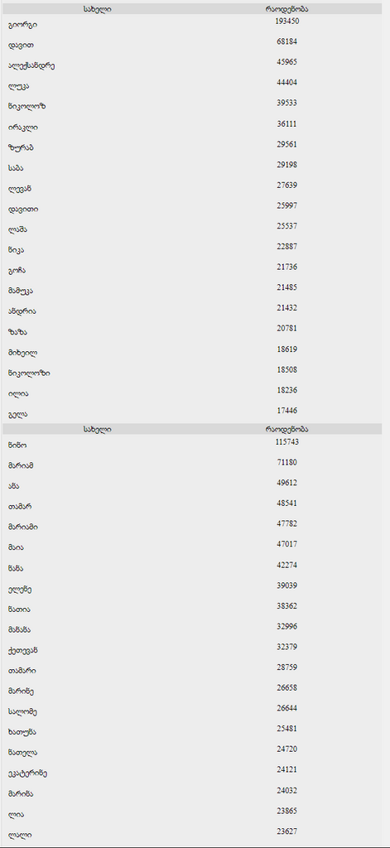Select the value 26644 for სალომე

(x=286, y=708)
